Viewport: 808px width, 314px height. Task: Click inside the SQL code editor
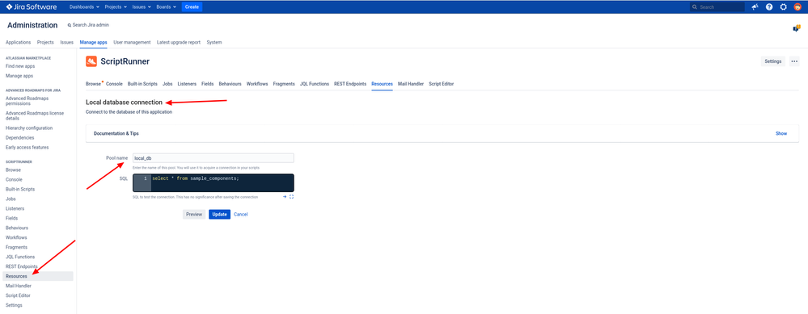point(213,182)
